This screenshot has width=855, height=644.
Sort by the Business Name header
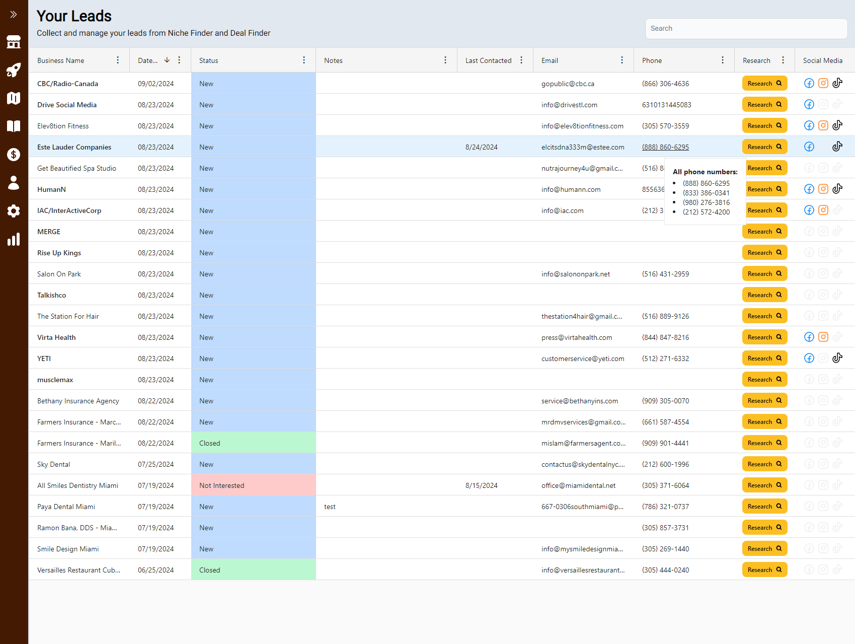click(x=61, y=60)
